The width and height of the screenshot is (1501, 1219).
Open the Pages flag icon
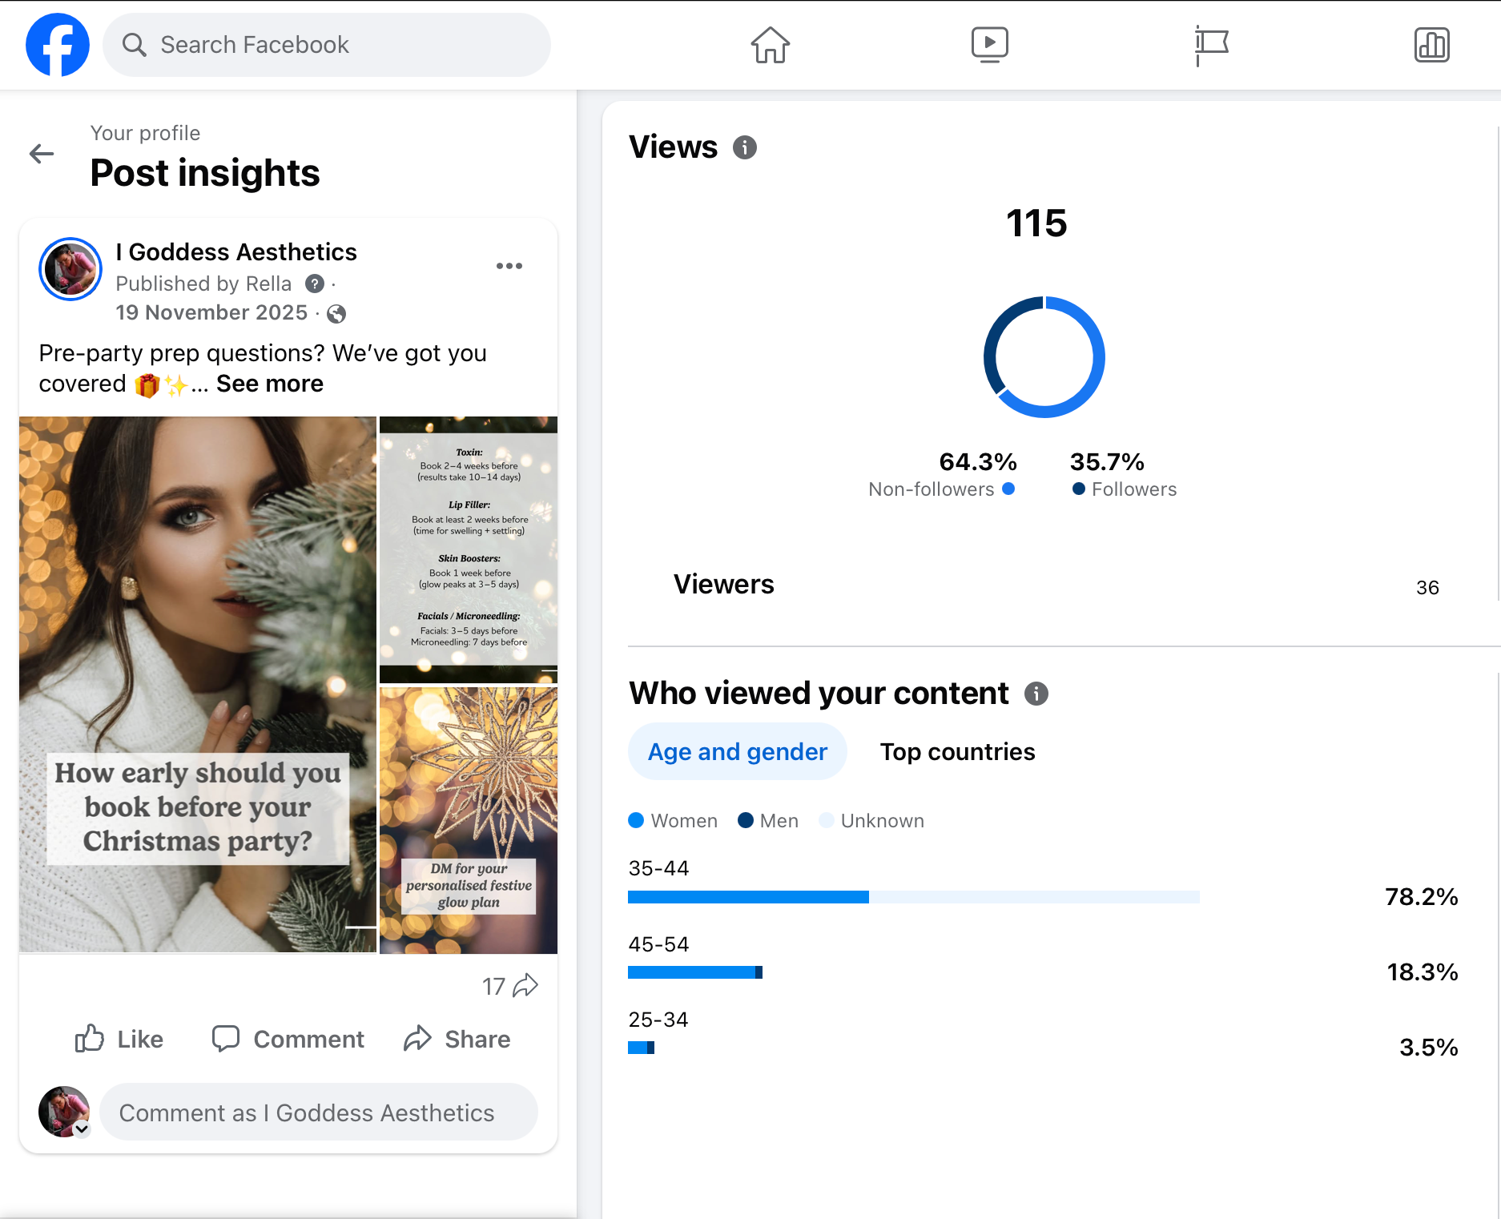point(1211,46)
